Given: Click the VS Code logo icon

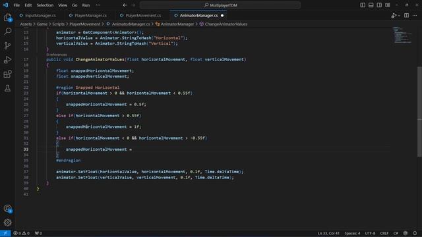Looking at the screenshot, I should (x=5, y=5).
